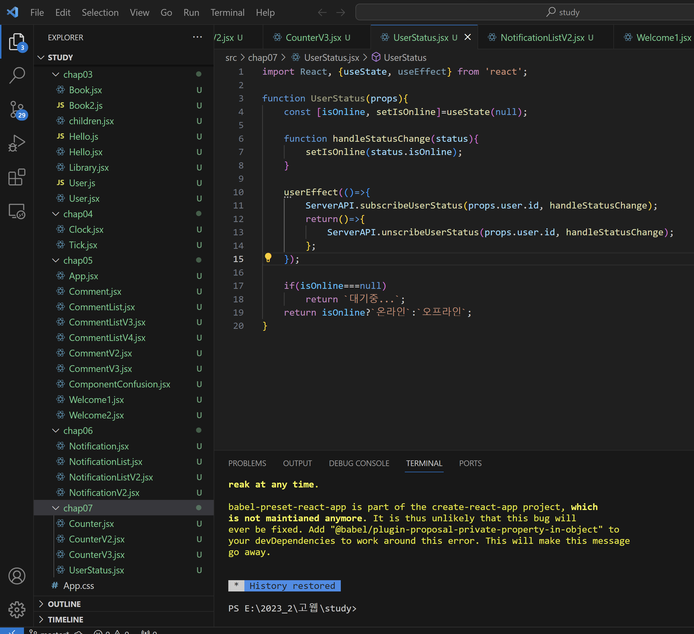Open Library.jsx in the explorer
Screen dimensions: 694x634
click(x=124, y=167)
